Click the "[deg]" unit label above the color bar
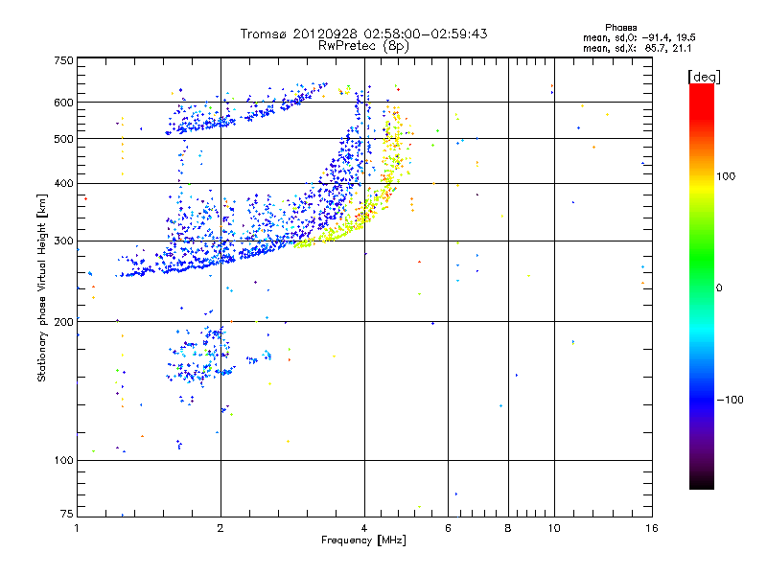 coord(704,77)
